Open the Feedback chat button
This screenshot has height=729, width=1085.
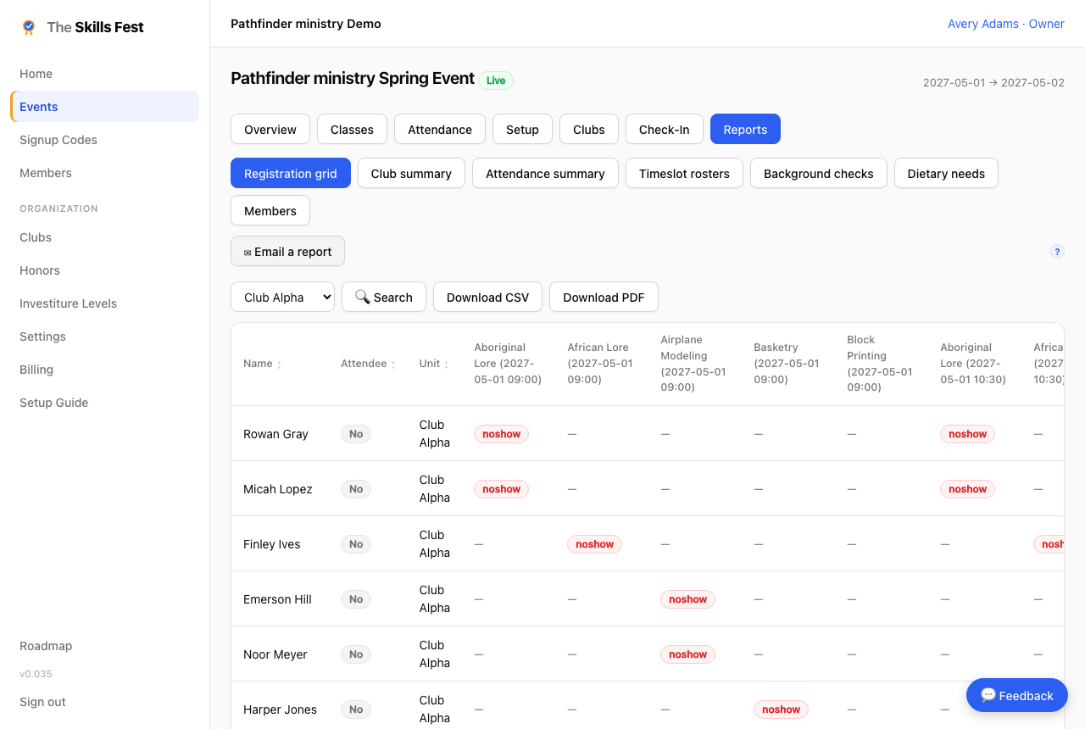[x=1017, y=695]
